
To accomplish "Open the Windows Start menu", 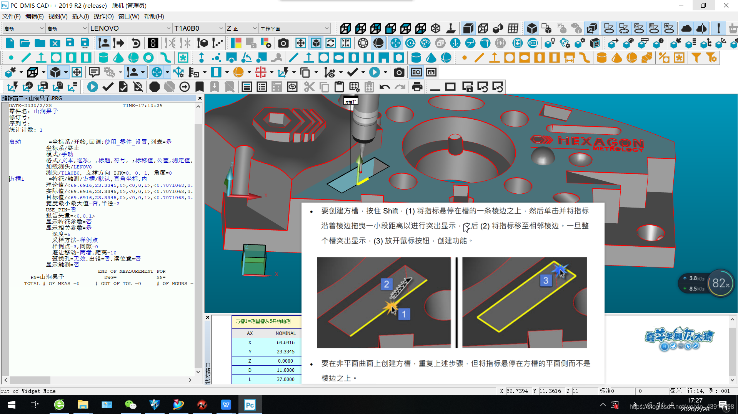I will [x=11, y=404].
